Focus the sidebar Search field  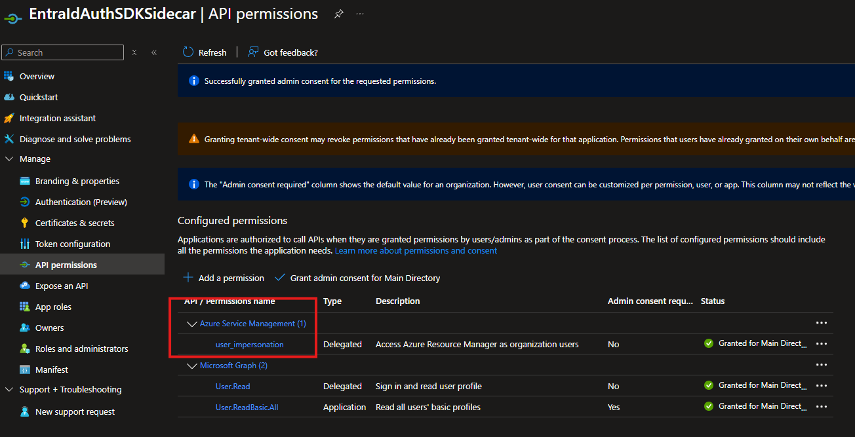tap(62, 52)
